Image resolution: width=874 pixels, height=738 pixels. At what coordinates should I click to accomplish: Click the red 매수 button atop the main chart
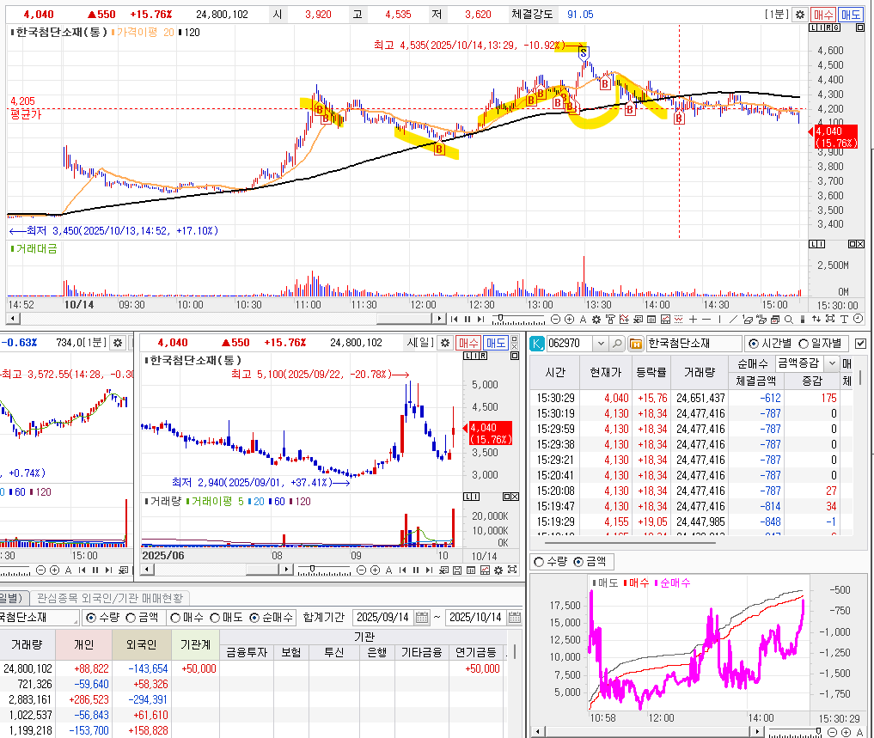coord(822,15)
